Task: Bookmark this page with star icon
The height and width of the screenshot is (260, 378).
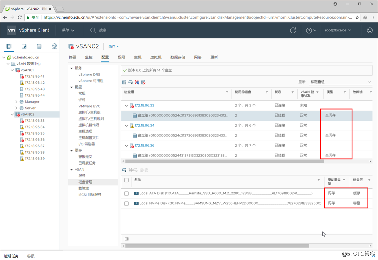Action: point(357,17)
